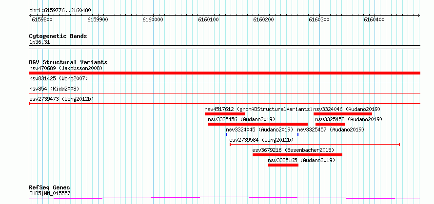The image size is (434, 204).
Task: Click the nsv854 (Kidd2008) label
Action: [x=54, y=89]
